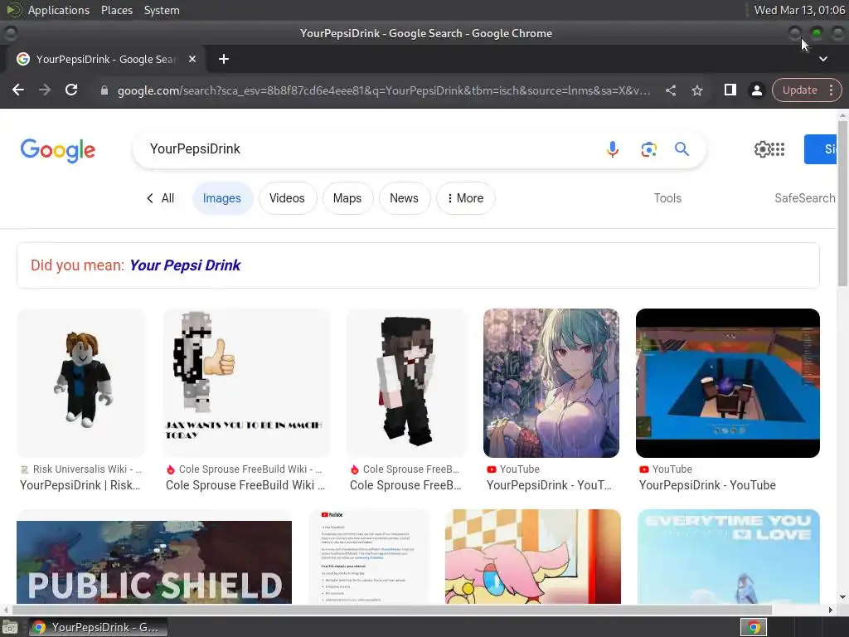Open the Jax thumbs-up image result
The width and height of the screenshot is (849, 637).
click(246, 383)
